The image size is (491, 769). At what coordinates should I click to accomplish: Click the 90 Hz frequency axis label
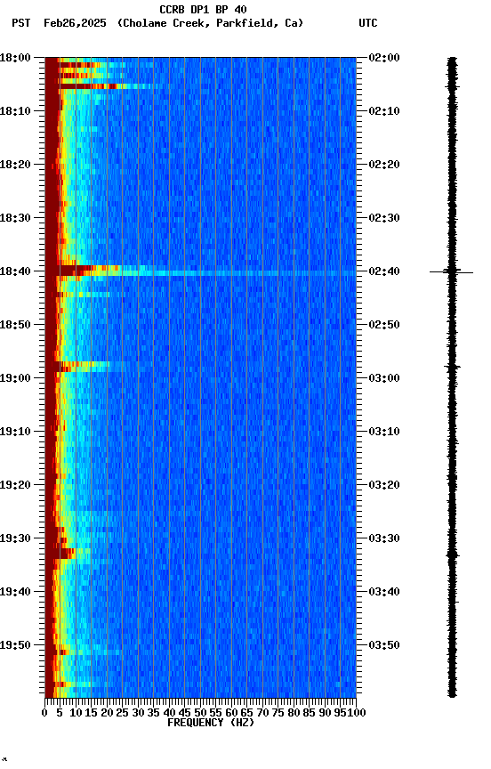(x=325, y=713)
